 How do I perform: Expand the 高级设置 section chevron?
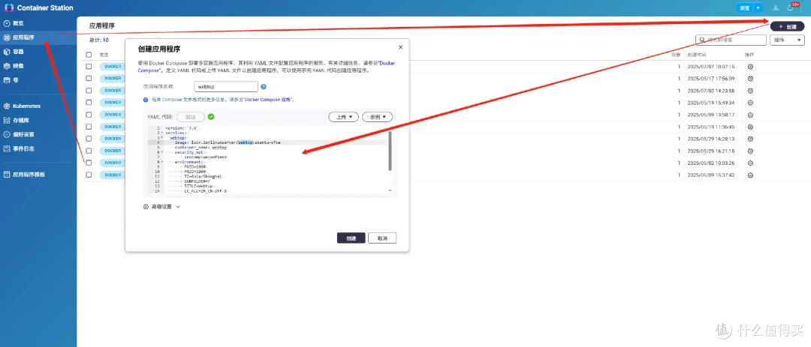tap(178, 207)
